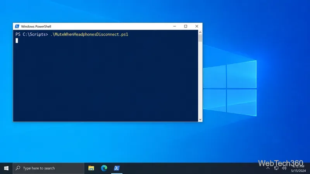Click the PowerShell scrollbar up arrow
Image resolution: width=310 pixels, height=174 pixels.
(x=200, y=32)
